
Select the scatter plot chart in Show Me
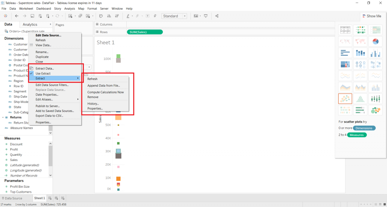pos(345,99)
